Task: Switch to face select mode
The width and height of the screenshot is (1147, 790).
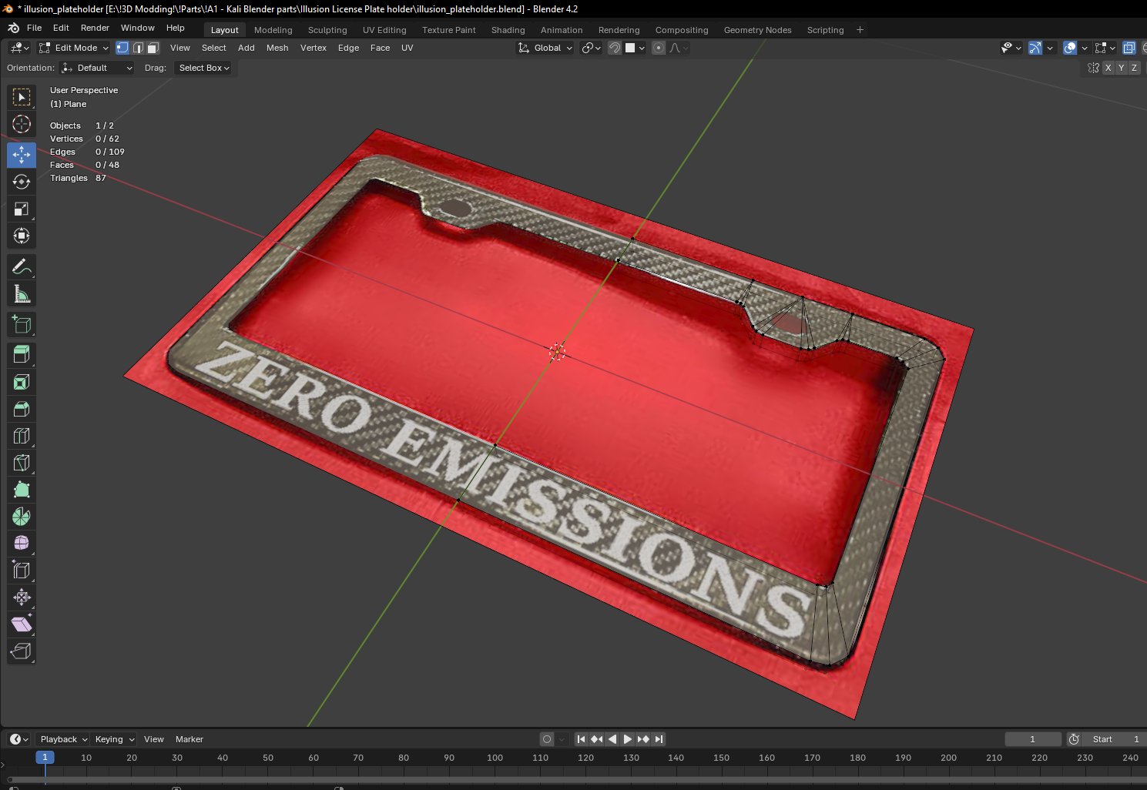Action: point(153,48)
